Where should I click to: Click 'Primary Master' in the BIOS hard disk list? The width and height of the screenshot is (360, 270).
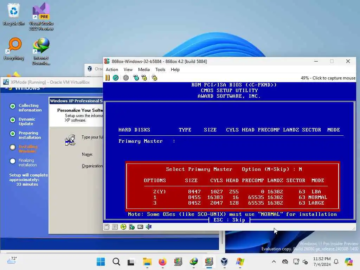pyautogui.click(x=141, y=141)
